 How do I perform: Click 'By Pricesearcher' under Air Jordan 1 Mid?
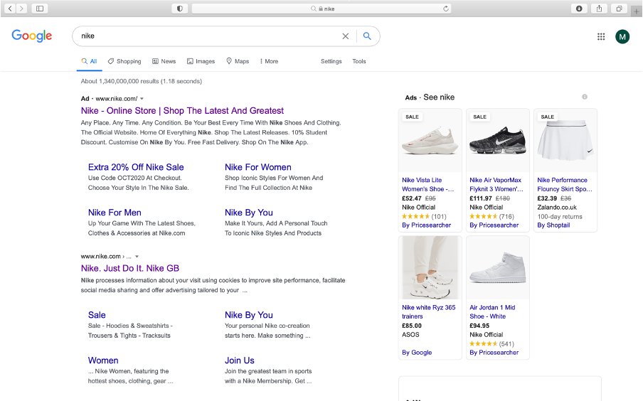pos(494,353)
